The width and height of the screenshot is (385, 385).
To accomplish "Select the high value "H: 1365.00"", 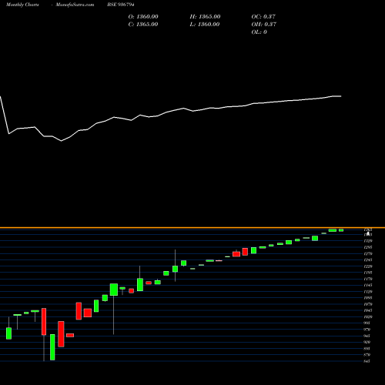I will (x=205, y=17).
